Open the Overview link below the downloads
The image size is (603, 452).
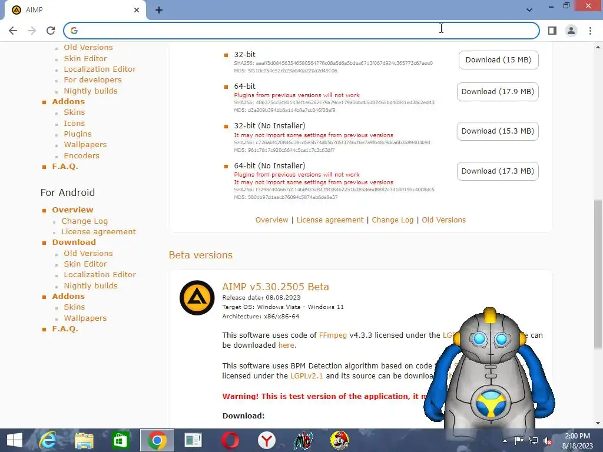click(271, 220)
